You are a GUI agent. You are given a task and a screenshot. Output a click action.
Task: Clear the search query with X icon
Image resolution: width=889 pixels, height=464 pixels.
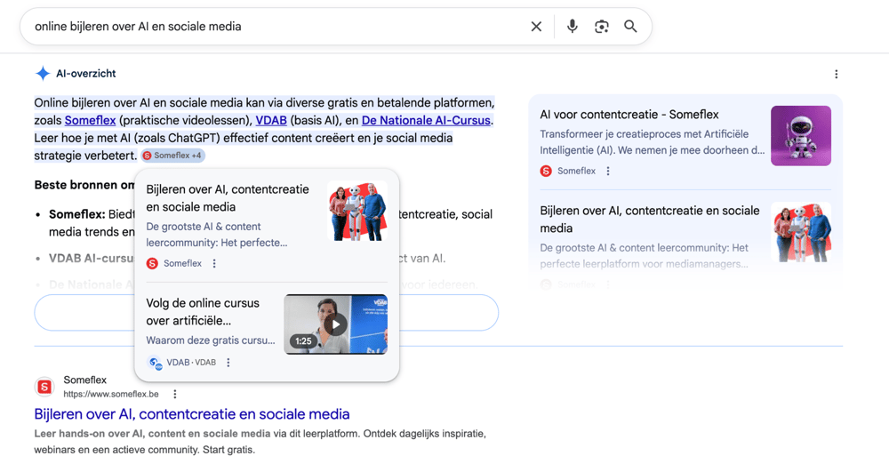click(536, 27)
